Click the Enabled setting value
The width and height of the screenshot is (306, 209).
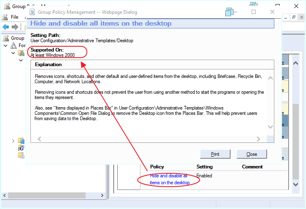[x=204, y=176]
